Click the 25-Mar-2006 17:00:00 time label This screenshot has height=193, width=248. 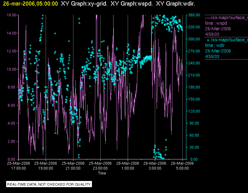19,166
